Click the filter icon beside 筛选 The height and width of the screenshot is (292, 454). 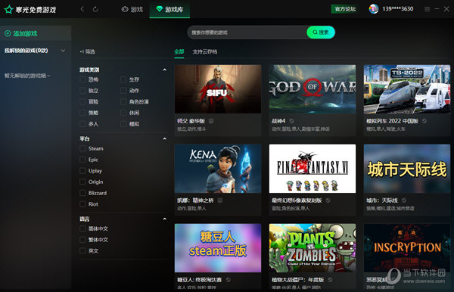point(82,51)
